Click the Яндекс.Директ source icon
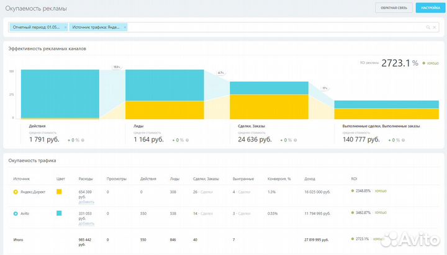This screenshot has width=447, height=255. click(x=16, y=192)
